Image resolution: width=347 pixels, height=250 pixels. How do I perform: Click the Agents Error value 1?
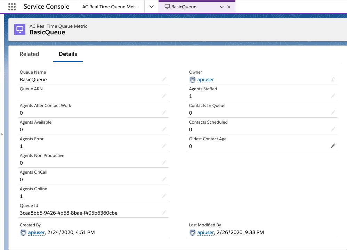(x=21, y=146)
